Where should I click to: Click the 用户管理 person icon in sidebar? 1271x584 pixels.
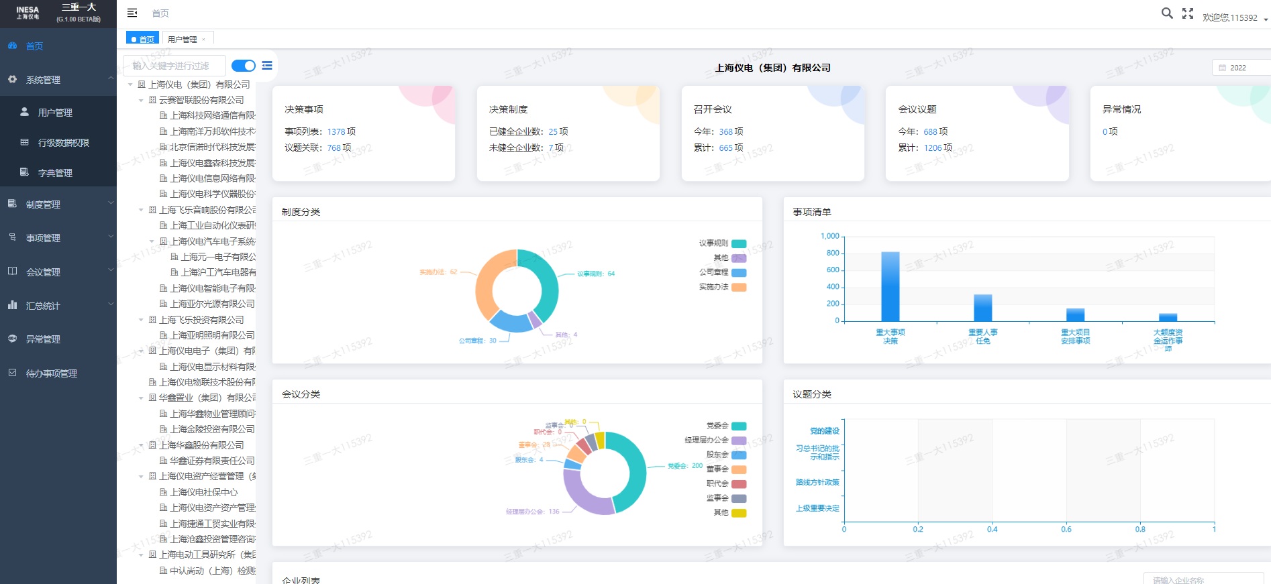point(24,112)
